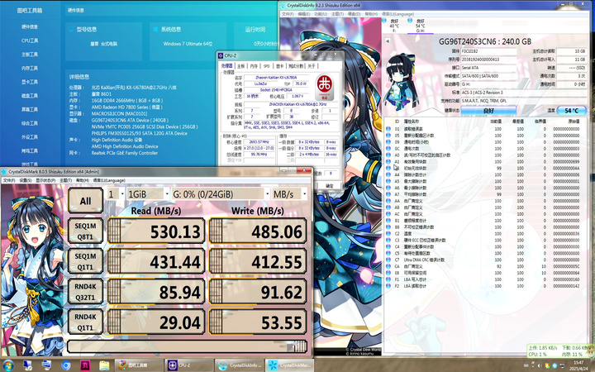Run the RND4K Q32T1 test
This screenshot has height=372, width=595.
[x=85, y=292]
